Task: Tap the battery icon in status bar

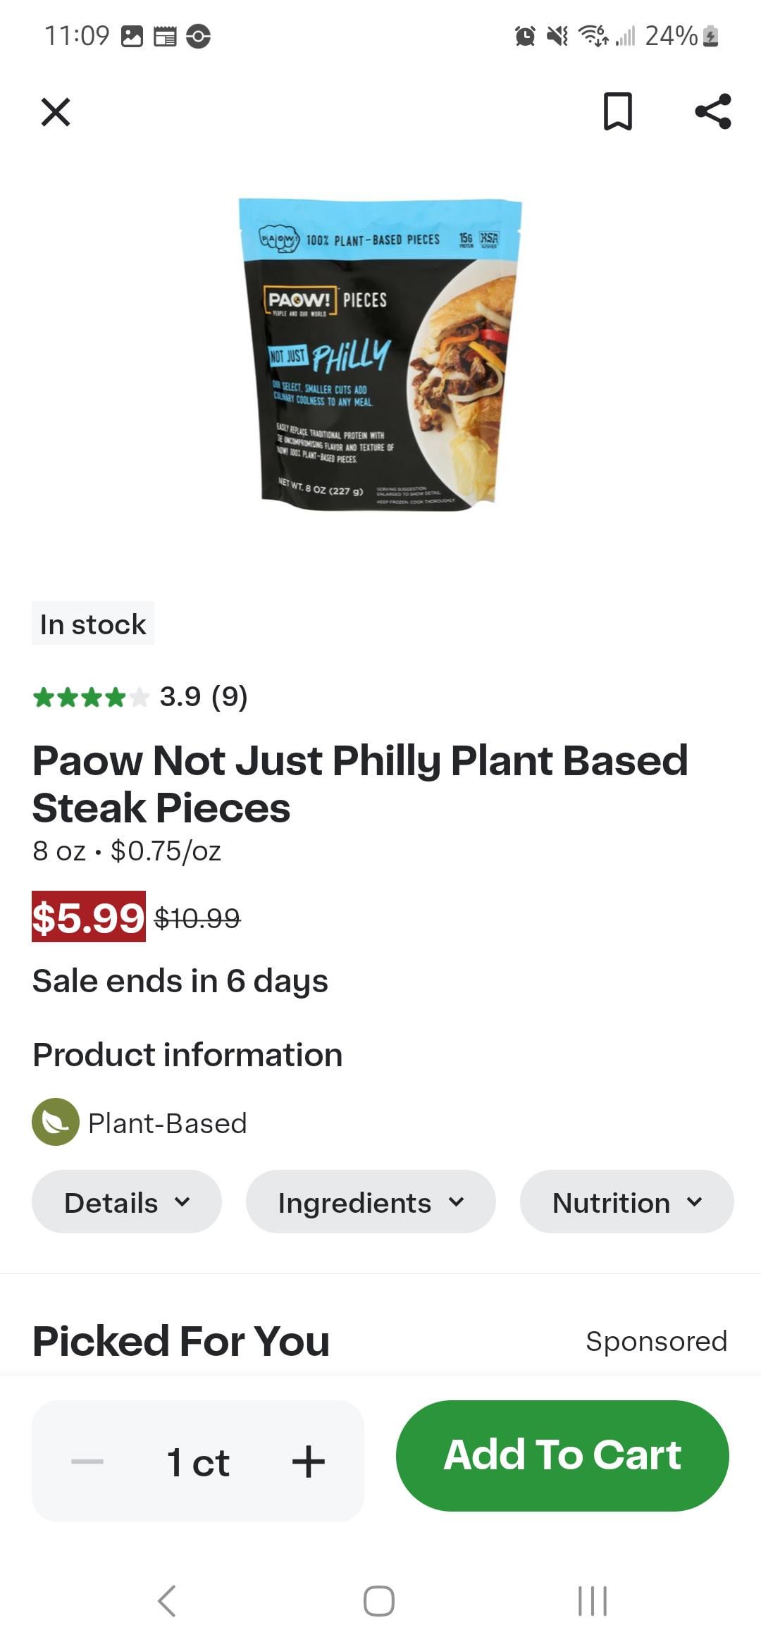Action: coord(712,36)
